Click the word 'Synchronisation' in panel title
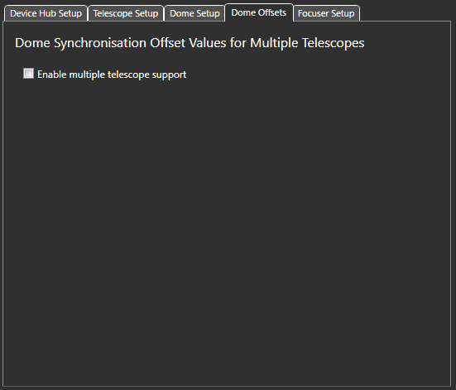Viewport: 456px width, 390px height. 100,44
